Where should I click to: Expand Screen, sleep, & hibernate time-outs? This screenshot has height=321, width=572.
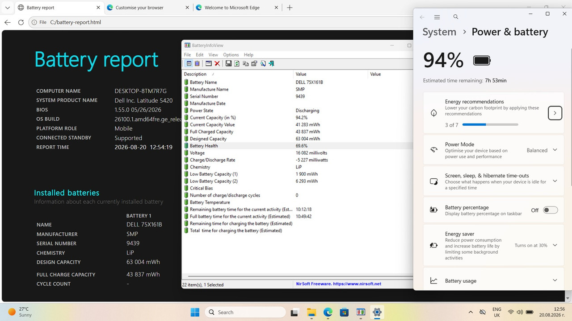(555, 181)
